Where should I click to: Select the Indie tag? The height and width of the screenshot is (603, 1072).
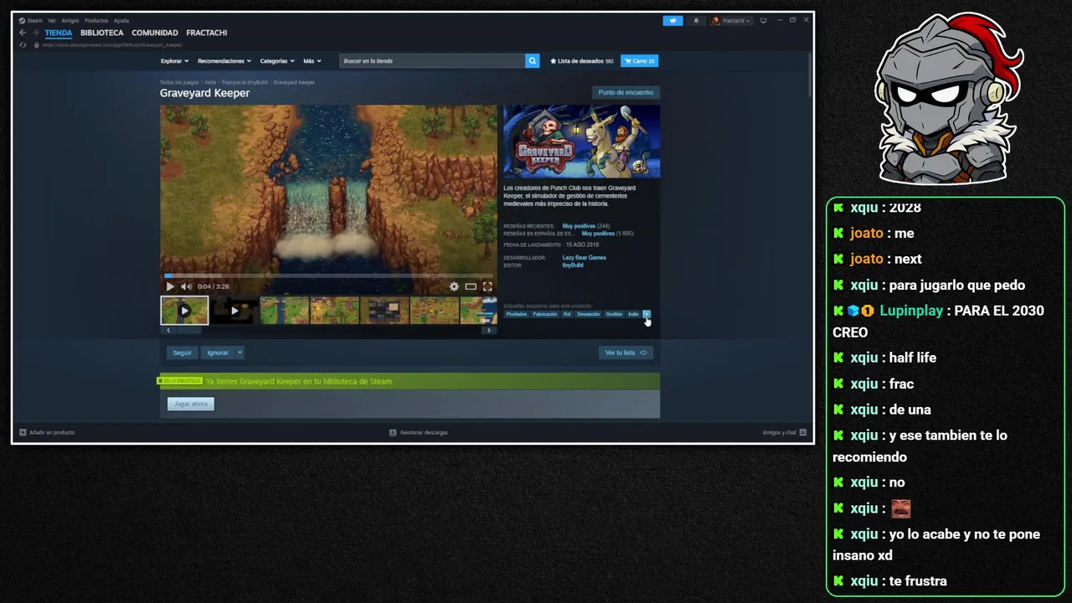coord(633,314)
